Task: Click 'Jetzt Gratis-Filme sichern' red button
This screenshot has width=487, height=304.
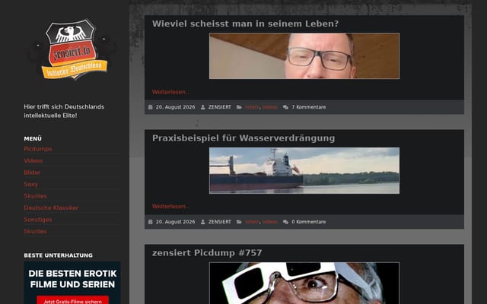Action: [73, 300]
